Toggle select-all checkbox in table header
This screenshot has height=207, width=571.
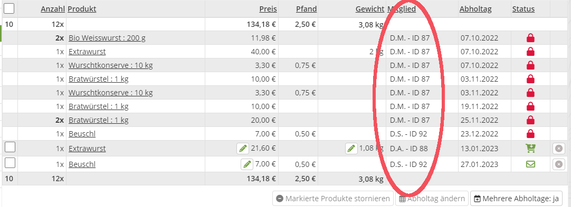coord(9,7)
